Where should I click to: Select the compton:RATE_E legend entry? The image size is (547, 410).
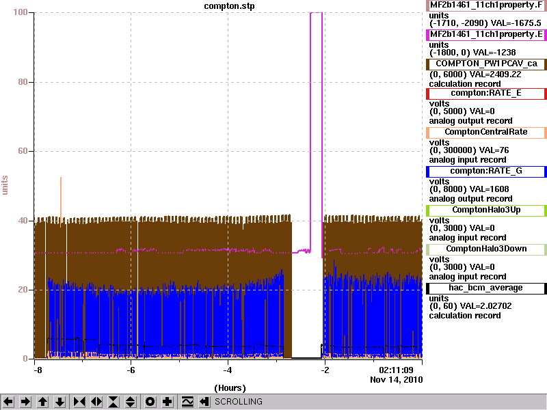pos(486,93)
